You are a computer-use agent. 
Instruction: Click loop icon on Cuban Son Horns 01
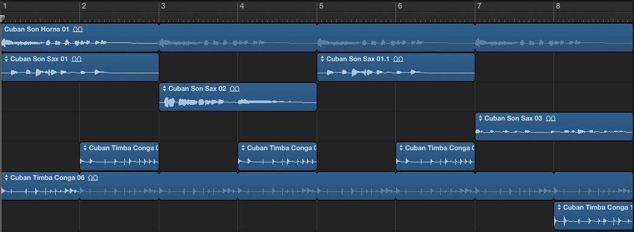point(78,30)
